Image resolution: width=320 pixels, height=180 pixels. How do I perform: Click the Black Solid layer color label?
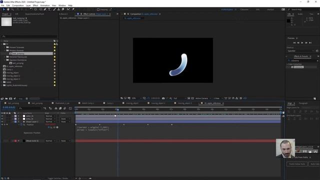[15, 141]
